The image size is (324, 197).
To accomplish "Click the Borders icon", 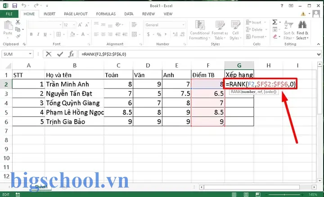I will tap(58, 34).
